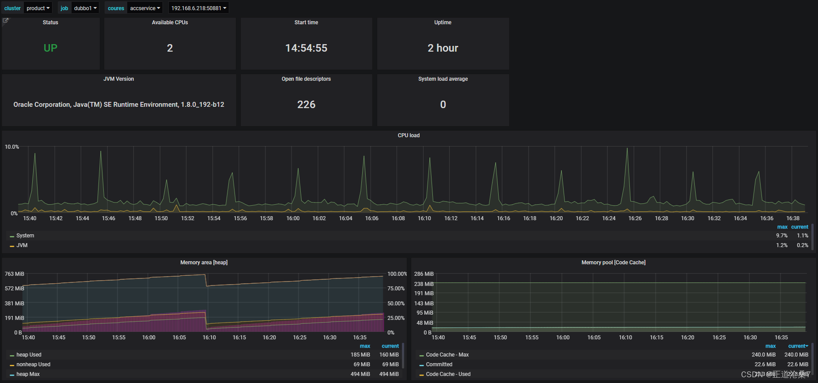This screenshot has width=818, height=383.
Task: Click the color swatch beside Code Cache - Used
Action: tap(421, 375)
